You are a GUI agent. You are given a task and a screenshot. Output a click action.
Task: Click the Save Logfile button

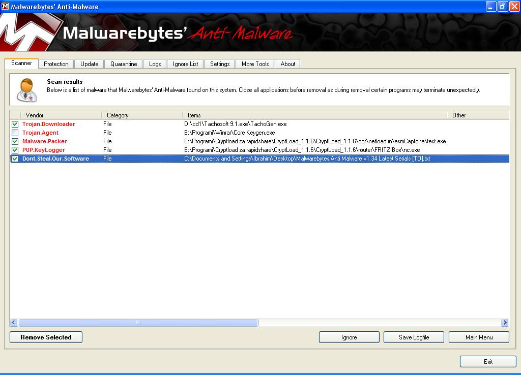click(x=414, y=337)
